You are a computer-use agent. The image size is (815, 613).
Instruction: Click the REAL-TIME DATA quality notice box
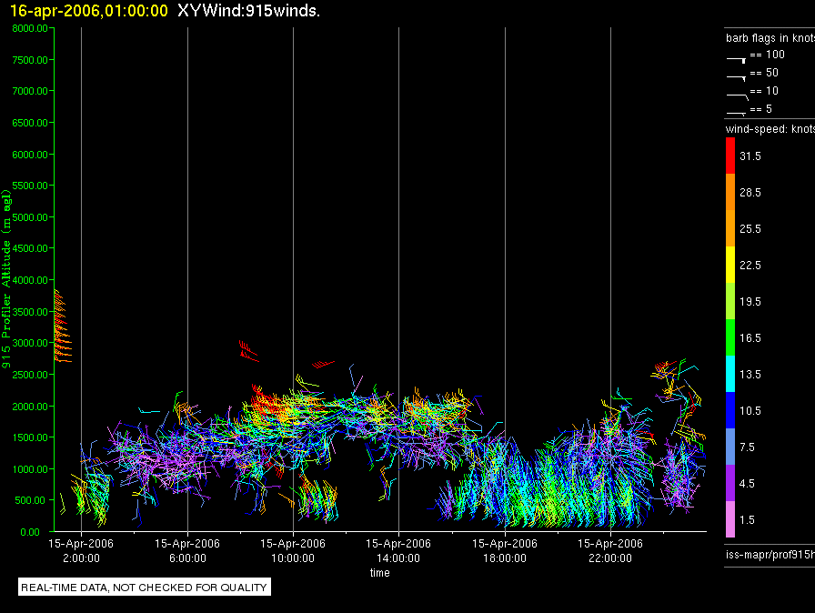coord(145,587)
